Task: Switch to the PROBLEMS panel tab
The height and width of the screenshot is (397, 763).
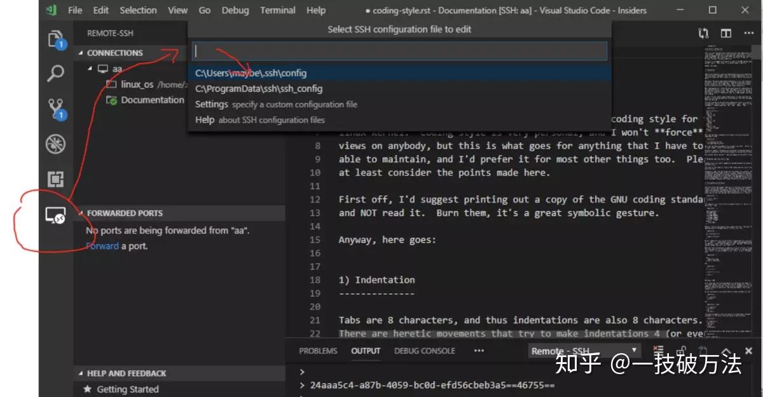Action: tap(318, 351)
